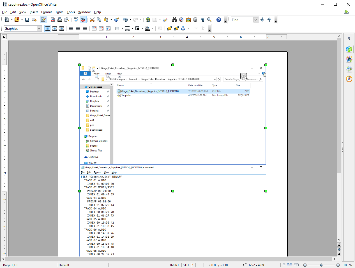Open the Navigator compass in the toolbar

click(181, 20)
